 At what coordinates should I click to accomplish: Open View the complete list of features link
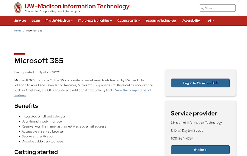click(x=133, y=90)
